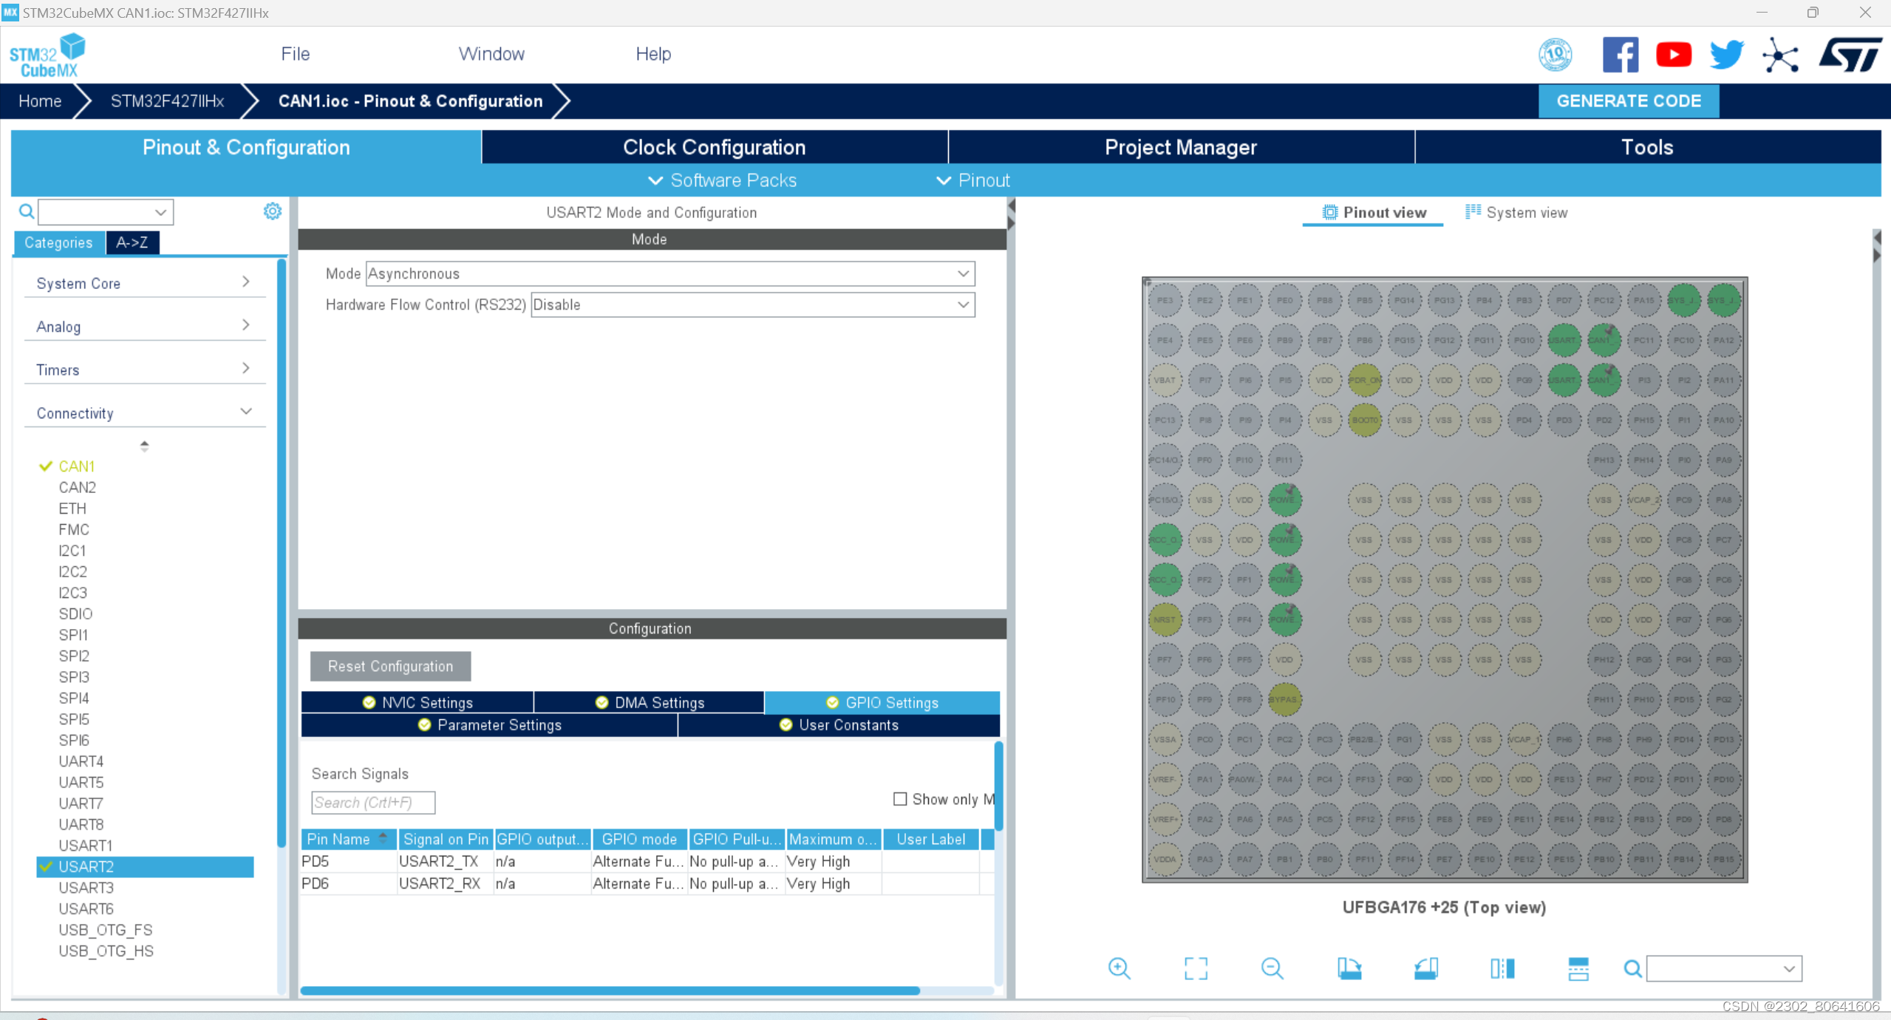Fit chip view to screen
1891x1020 pixels.
pos(1195,968)
